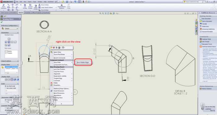Expand the Import options section
Viewport: 217px width, 115px height.
[18, 61]
